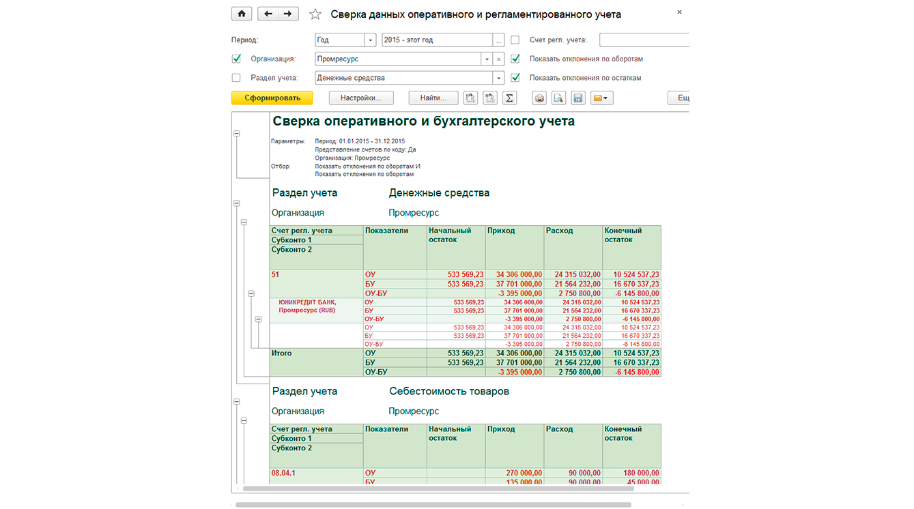Click Себестоимость товаров section heading
Image resolution: width=914 pixels, height=509 pixels.
pyautogui.click(x=448, y=392)
